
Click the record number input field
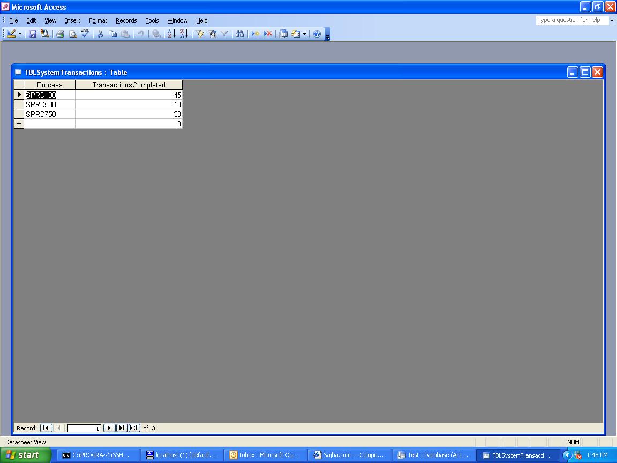pos(84,428)
